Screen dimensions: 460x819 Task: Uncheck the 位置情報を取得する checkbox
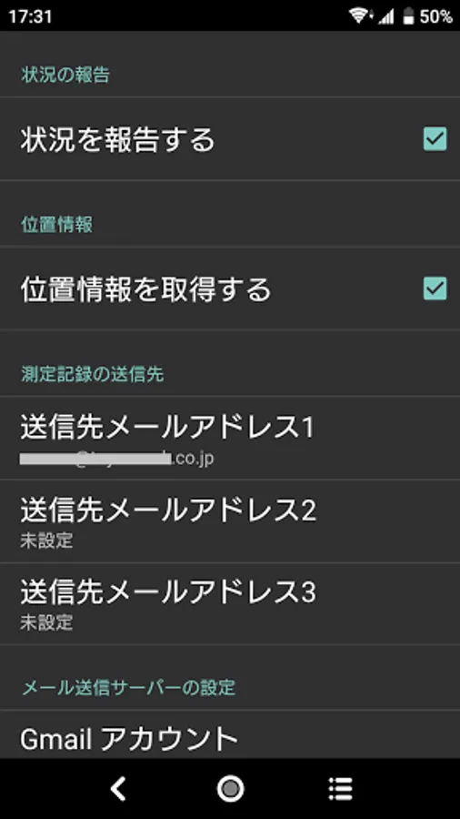(x=435, y=288)
